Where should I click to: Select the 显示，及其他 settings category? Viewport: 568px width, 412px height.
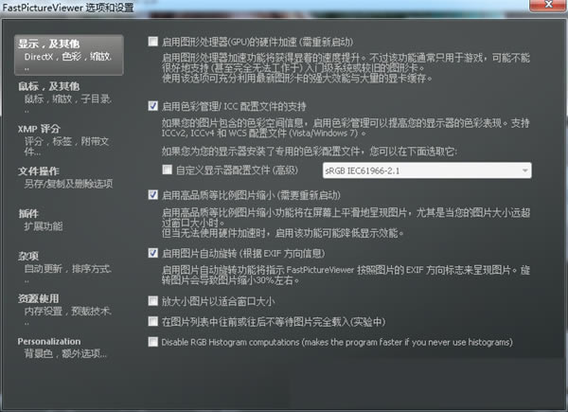click(69, 55)
